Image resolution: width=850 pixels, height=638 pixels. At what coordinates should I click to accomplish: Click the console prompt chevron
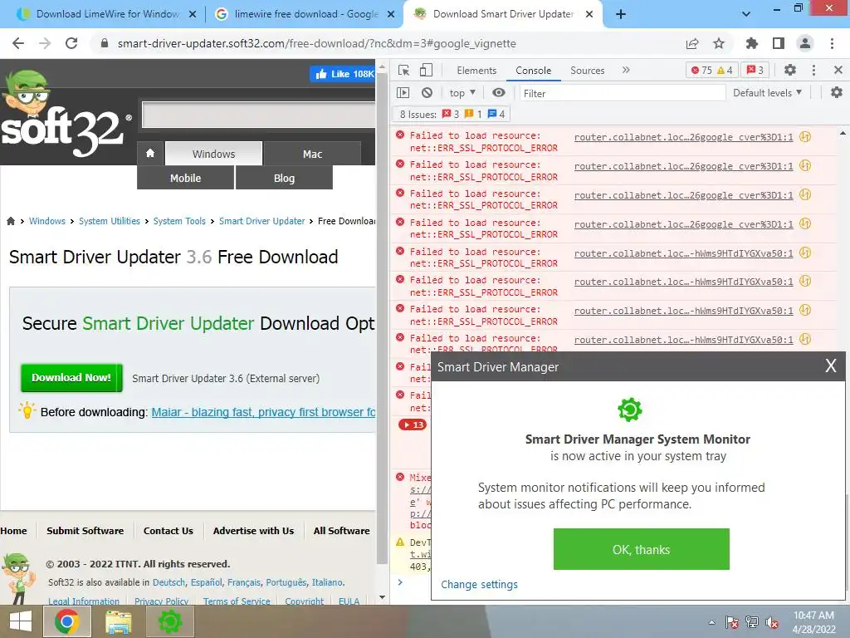[x=400, y=582]
